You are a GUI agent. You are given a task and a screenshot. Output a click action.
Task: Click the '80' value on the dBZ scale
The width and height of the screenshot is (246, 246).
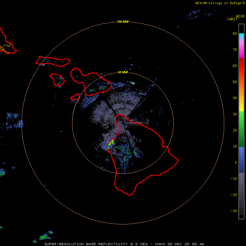[x=235, y=33]
